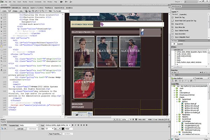Image resolution: width=210 pixels, height=140 pixels.
Task: Click the Multiscreen preview icon in the document toolbar
Action: pyautogui.click(x=26, y=11)
